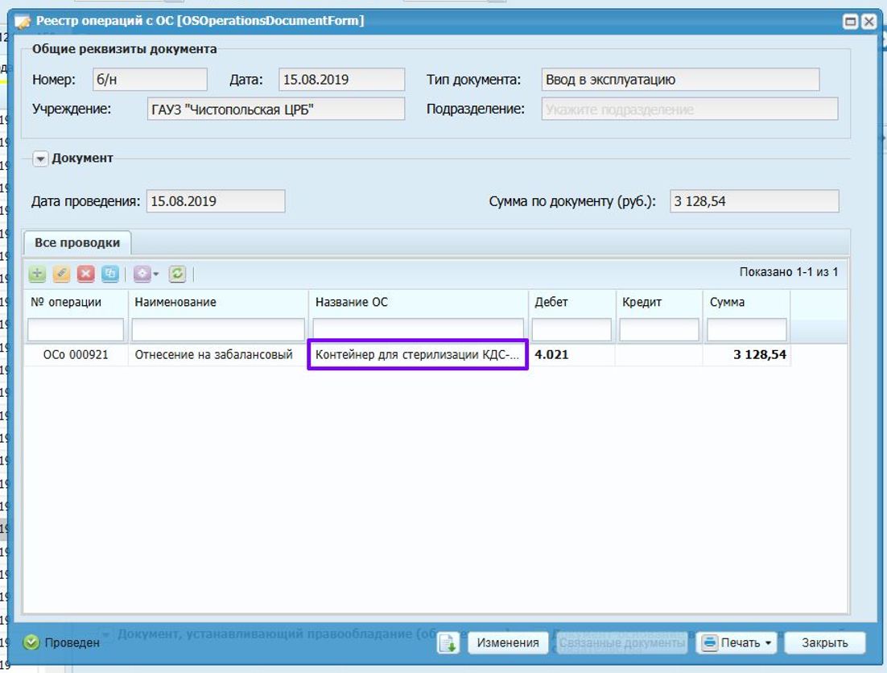
Task: Click the green add entry icon
Action: (x=37, y=275)
